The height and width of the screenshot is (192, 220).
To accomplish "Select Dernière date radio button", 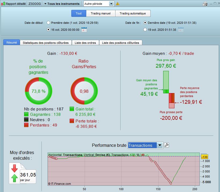I will point(145,22).
